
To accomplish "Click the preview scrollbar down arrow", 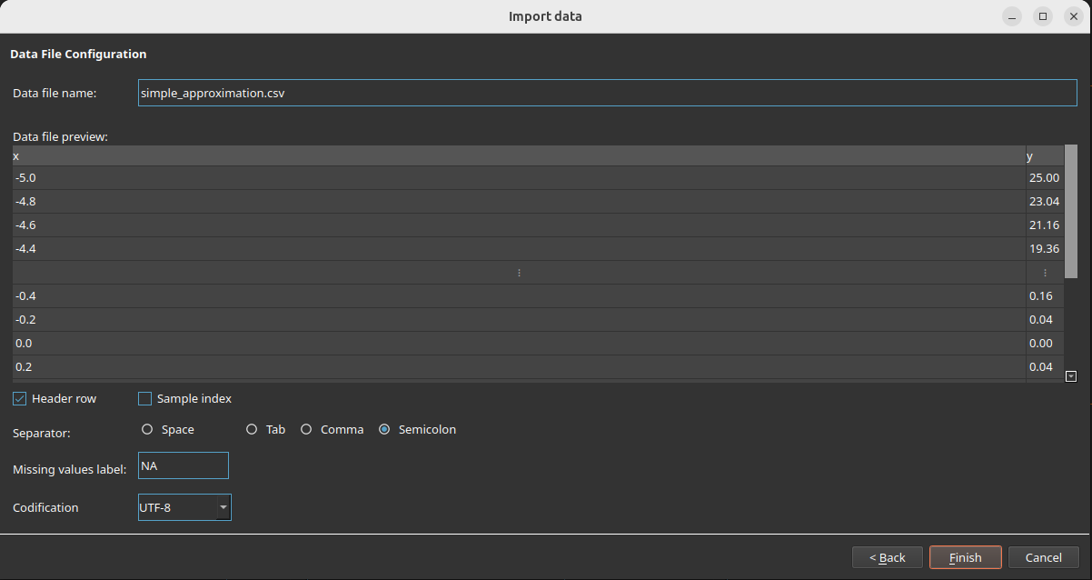I will coord(1070,375).
